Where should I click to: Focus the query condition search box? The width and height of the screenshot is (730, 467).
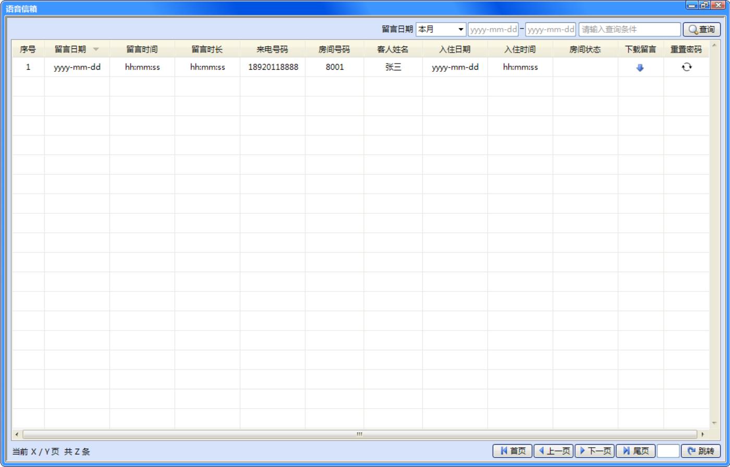(629, 30)
